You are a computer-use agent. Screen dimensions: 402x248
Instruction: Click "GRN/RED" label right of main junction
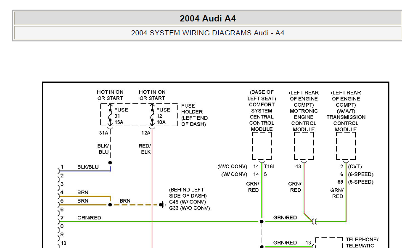point(285,217)
